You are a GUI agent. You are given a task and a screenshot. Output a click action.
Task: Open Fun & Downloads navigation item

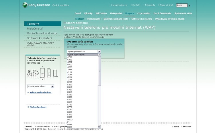tap(162, 13)
